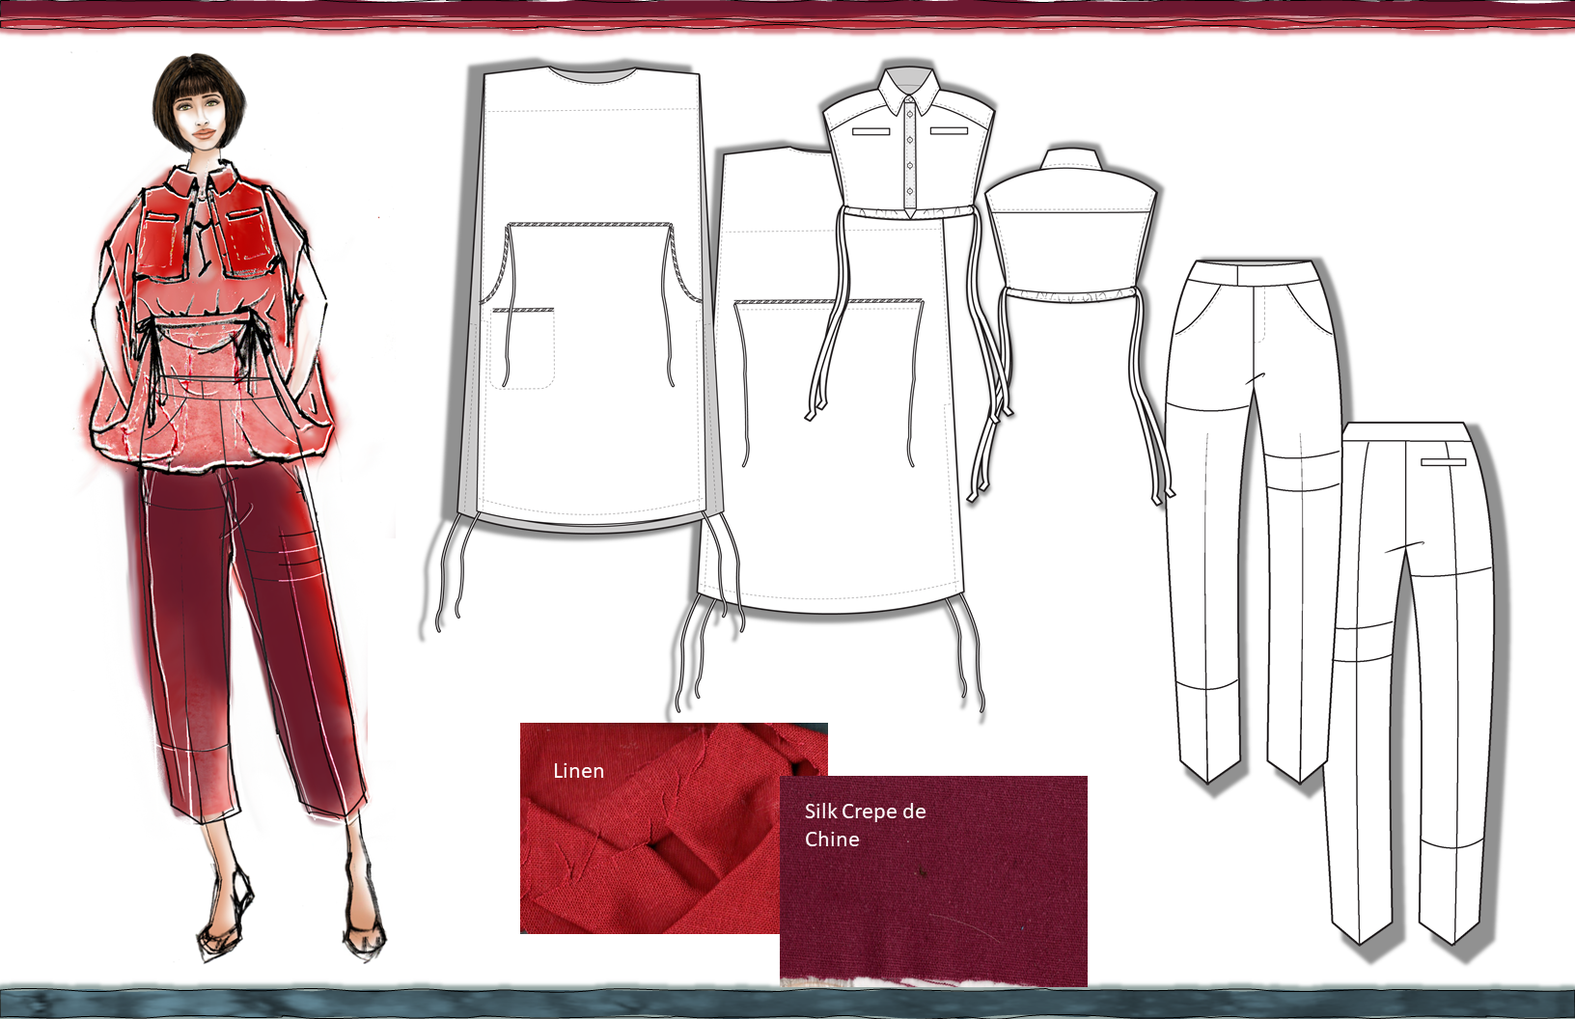Click the trousers back view flat sketch

[x=1409, y=682]
